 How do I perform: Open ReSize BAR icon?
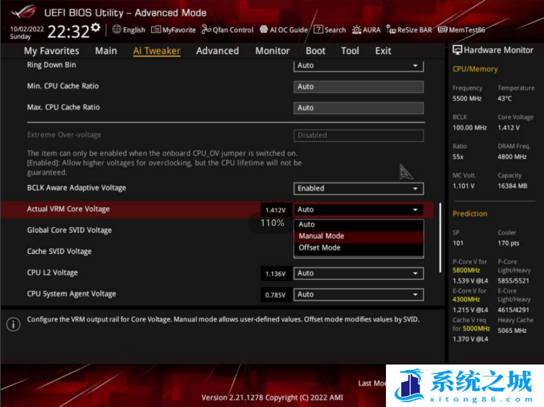tap(391, 30)
